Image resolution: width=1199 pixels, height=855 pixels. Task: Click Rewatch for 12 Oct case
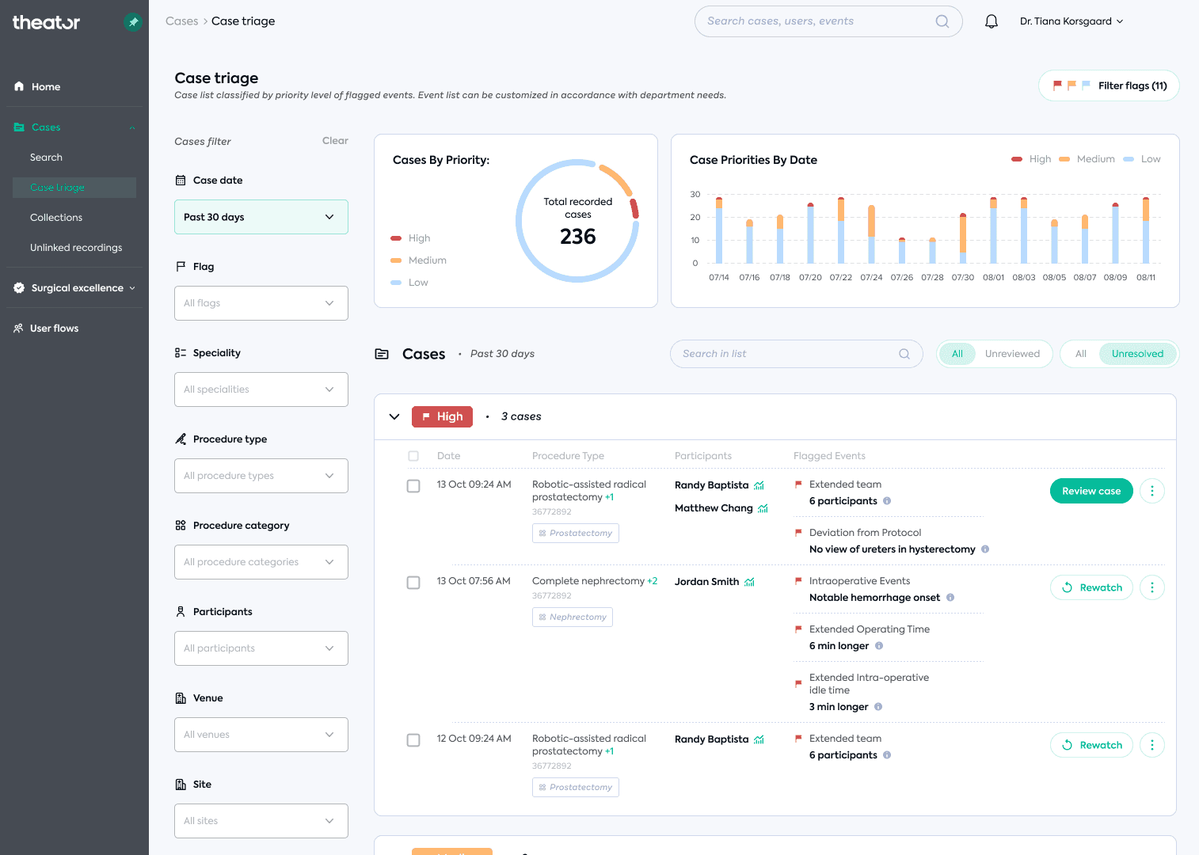(x=1091, y=745)
